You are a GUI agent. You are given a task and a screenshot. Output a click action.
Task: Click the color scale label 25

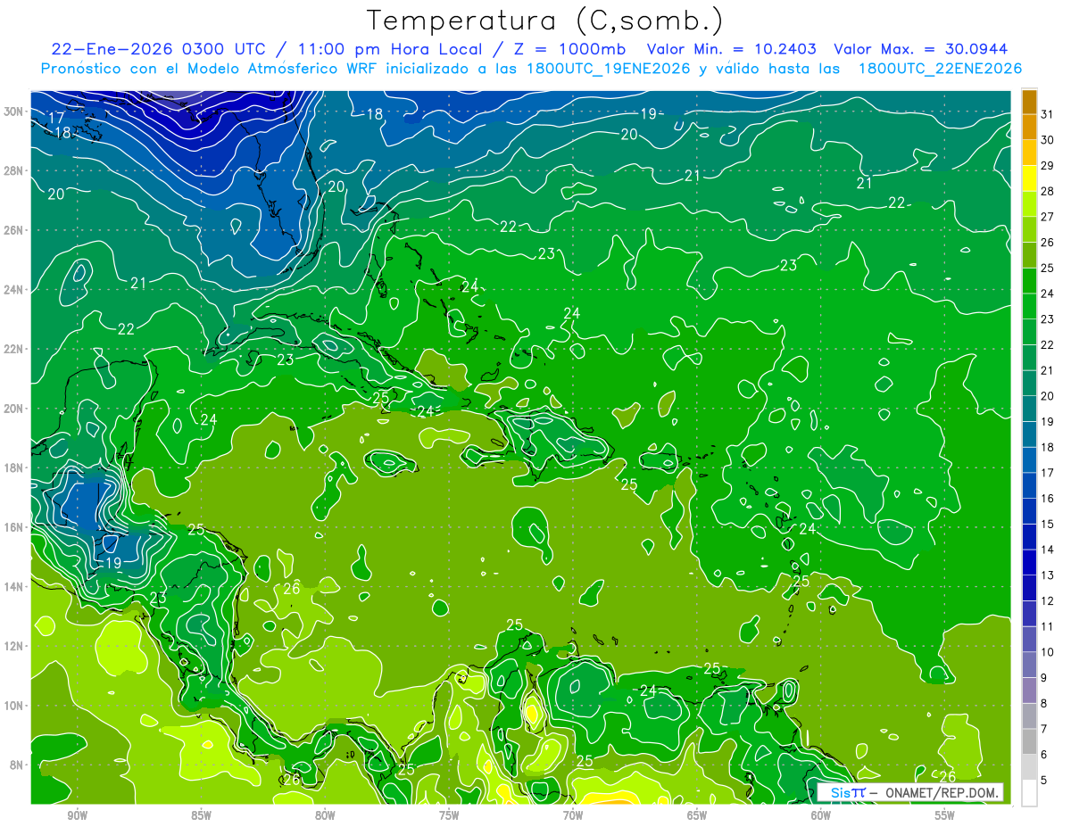point(1048,268)
